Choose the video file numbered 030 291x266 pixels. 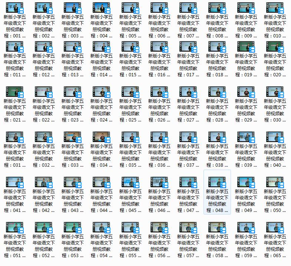tap(275, 92)
